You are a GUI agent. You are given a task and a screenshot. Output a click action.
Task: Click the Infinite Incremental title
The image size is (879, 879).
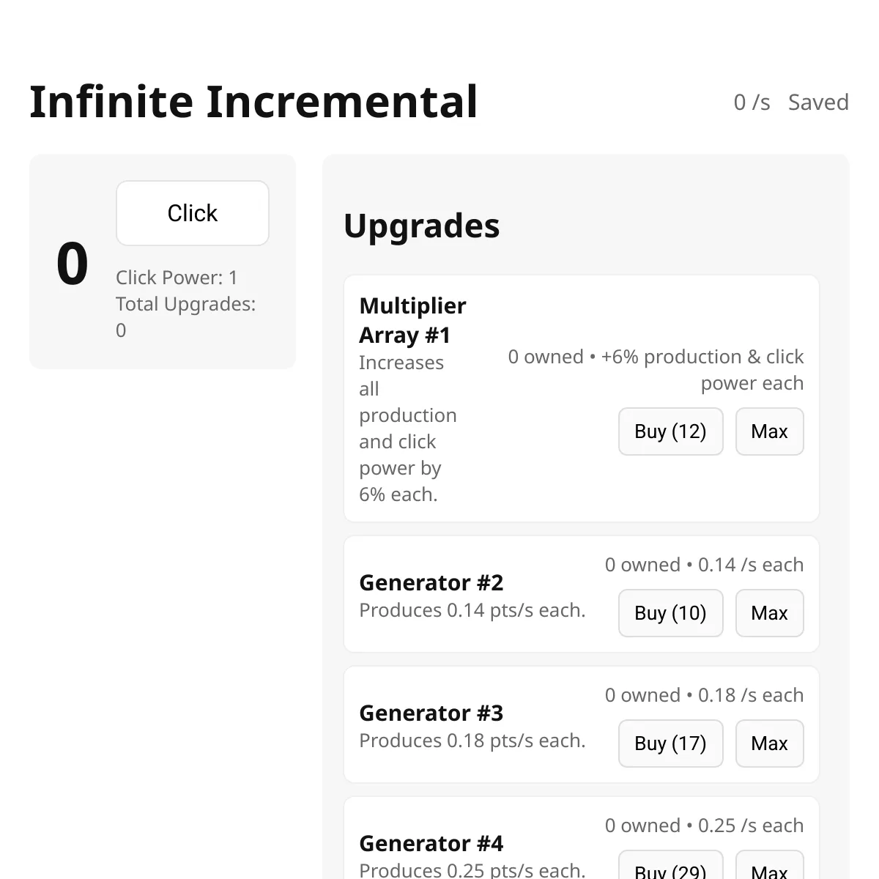pyautogui.click(x=253, y=101)
